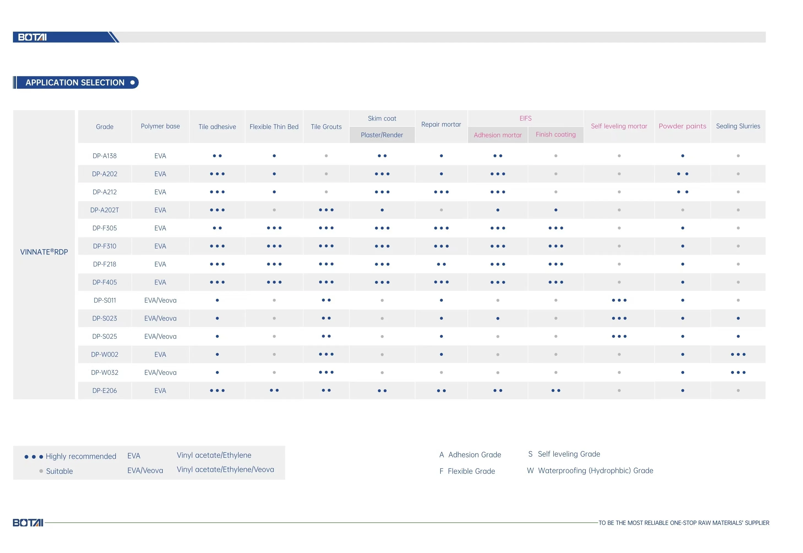Click EVA/Veova polymer base for DP-W032
This screenshot has width=803, height=553.
(160, 373)
